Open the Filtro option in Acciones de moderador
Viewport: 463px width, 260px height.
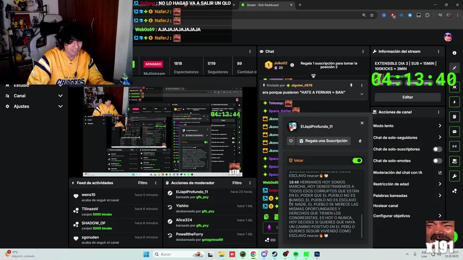237,183
